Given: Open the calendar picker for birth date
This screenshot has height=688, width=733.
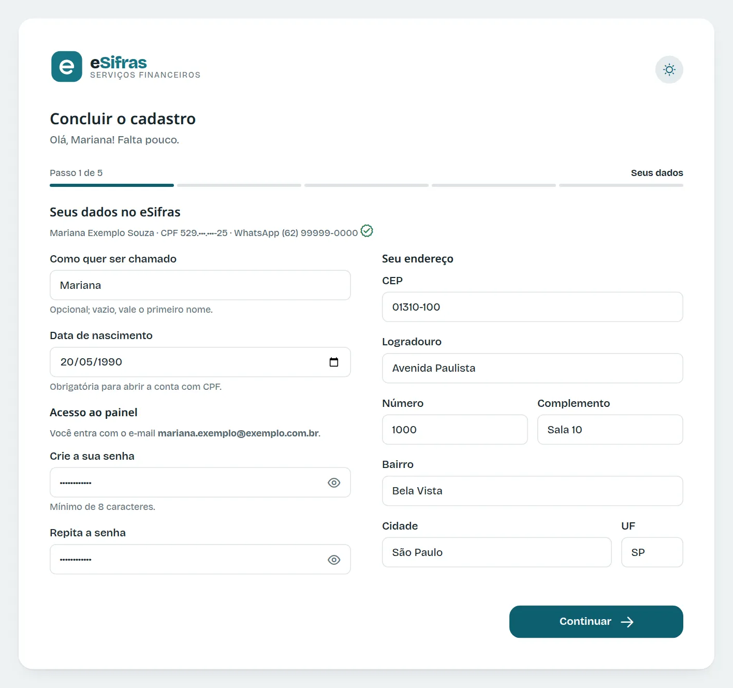Looking at the screenshot, I should tap(334, 362).
